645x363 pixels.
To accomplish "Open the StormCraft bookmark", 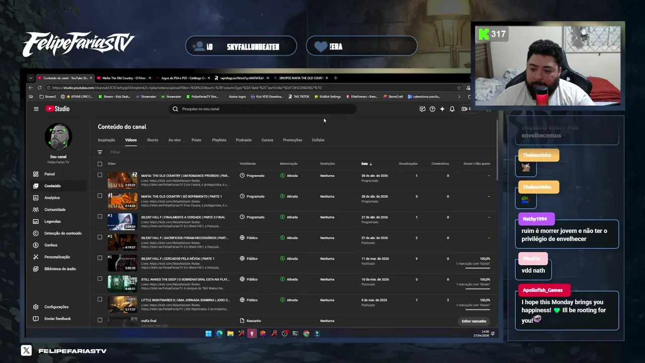I will (393, 97).
